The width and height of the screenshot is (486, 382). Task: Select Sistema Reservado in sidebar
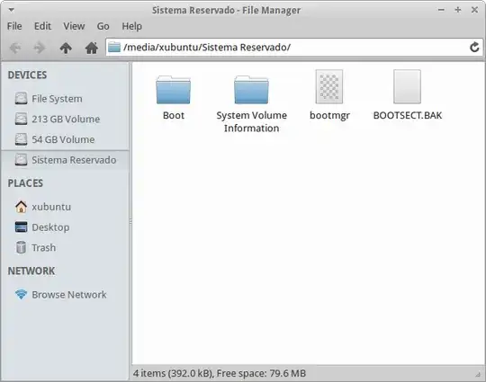pos(65,160)
